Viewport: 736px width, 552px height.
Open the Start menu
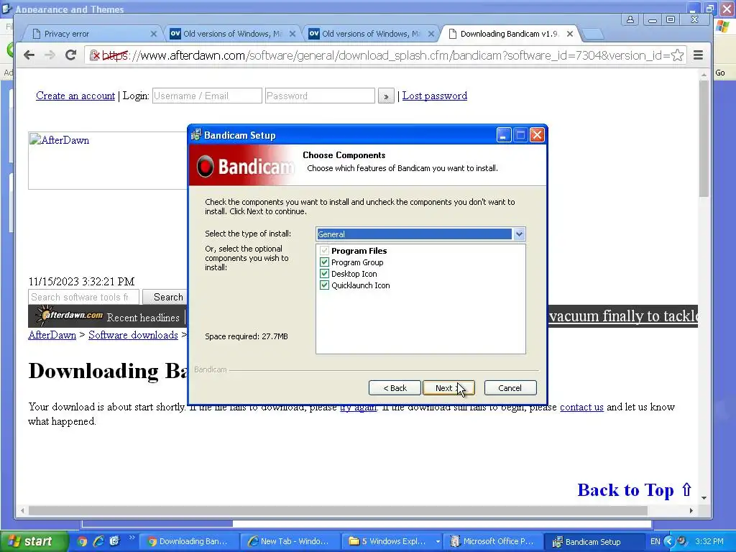click(x=34, y=541)
